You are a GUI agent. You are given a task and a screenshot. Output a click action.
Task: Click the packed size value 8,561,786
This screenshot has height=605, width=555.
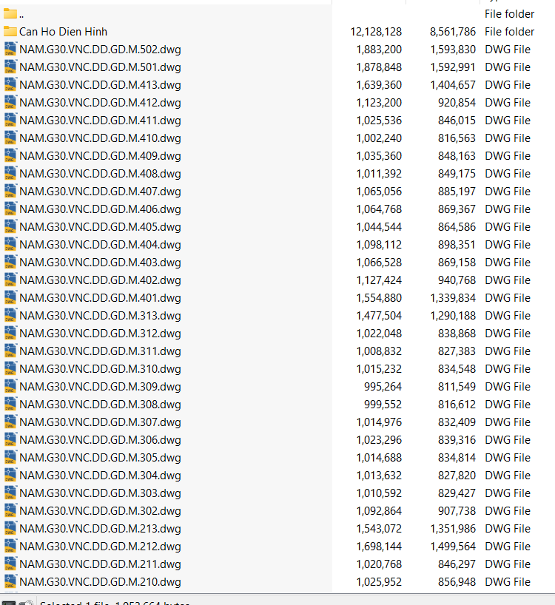[453, 32]
